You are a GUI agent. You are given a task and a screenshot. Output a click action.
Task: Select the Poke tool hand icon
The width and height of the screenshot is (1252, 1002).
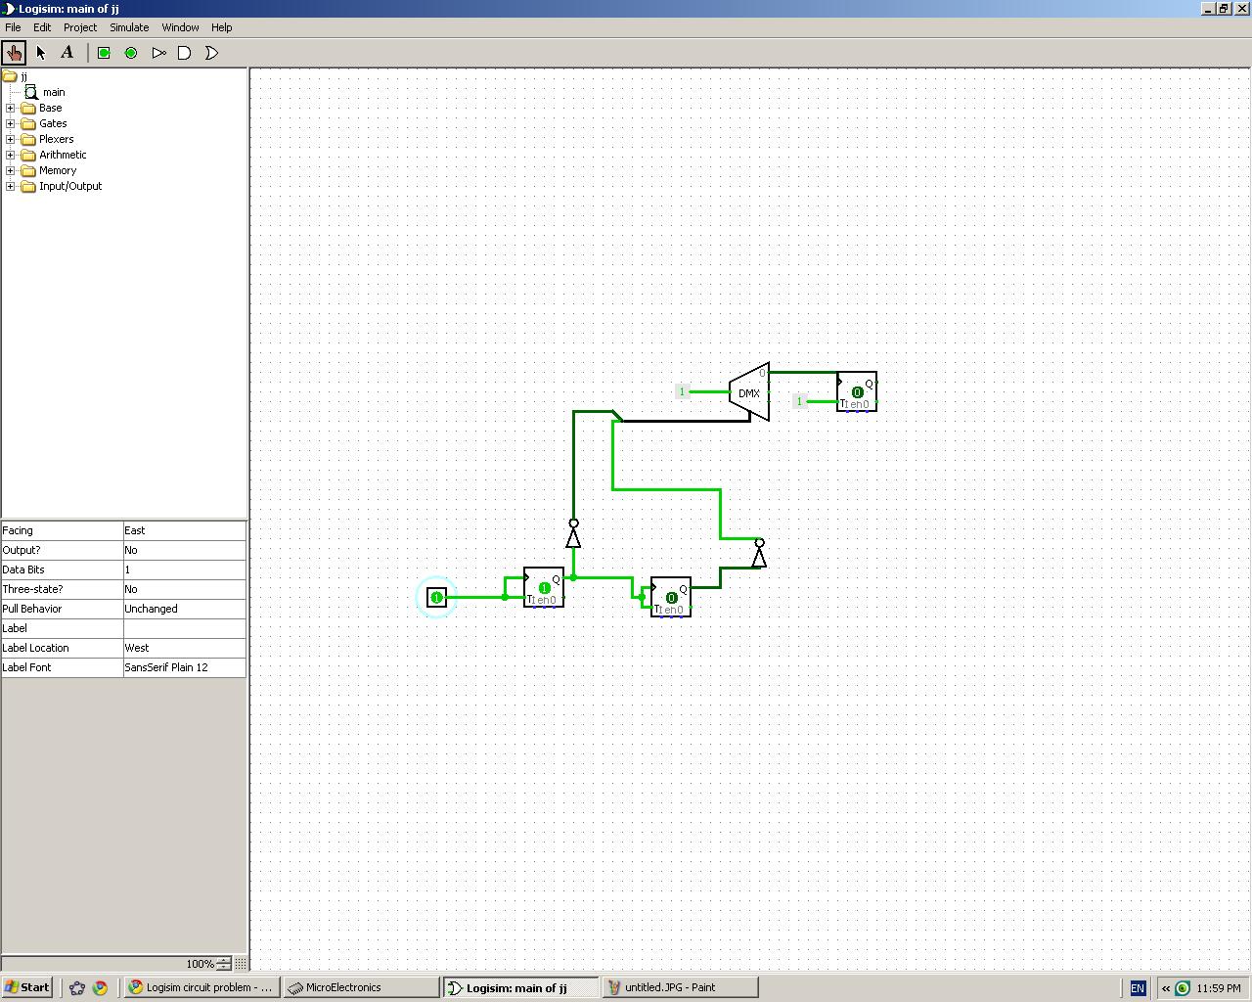pyautogui.click(x=14, y=53)
